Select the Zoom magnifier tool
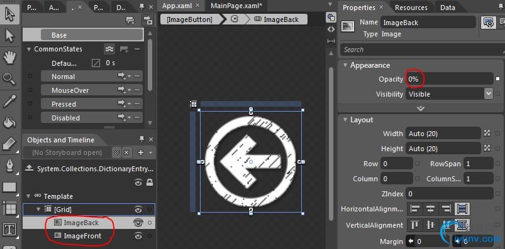Screen dimensions: 505x249 [9, 79]
